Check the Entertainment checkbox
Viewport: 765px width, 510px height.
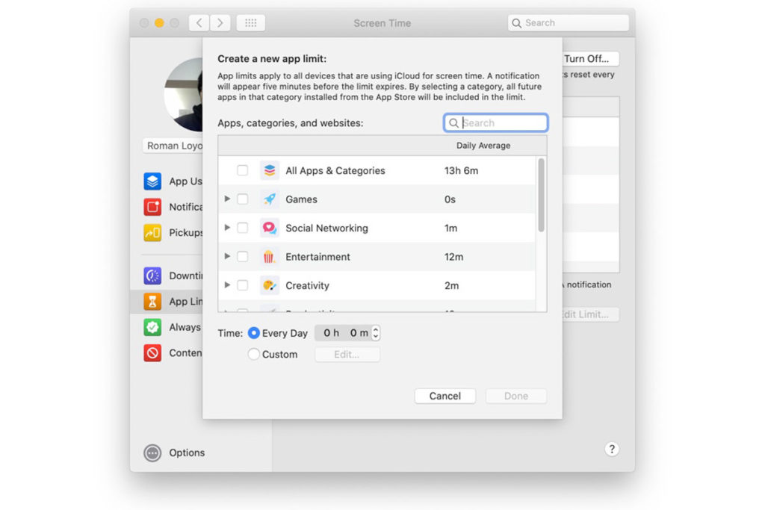click(x=243, y=256)
